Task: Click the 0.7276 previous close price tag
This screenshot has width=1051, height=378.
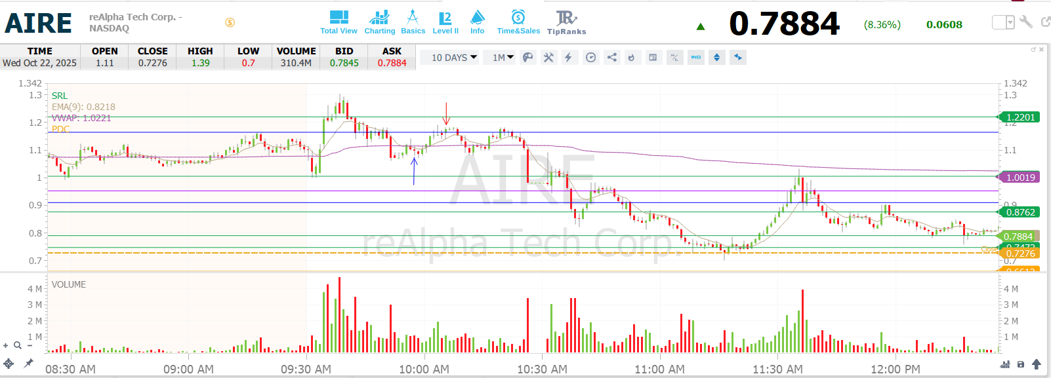Action: tap(1020, 254)
